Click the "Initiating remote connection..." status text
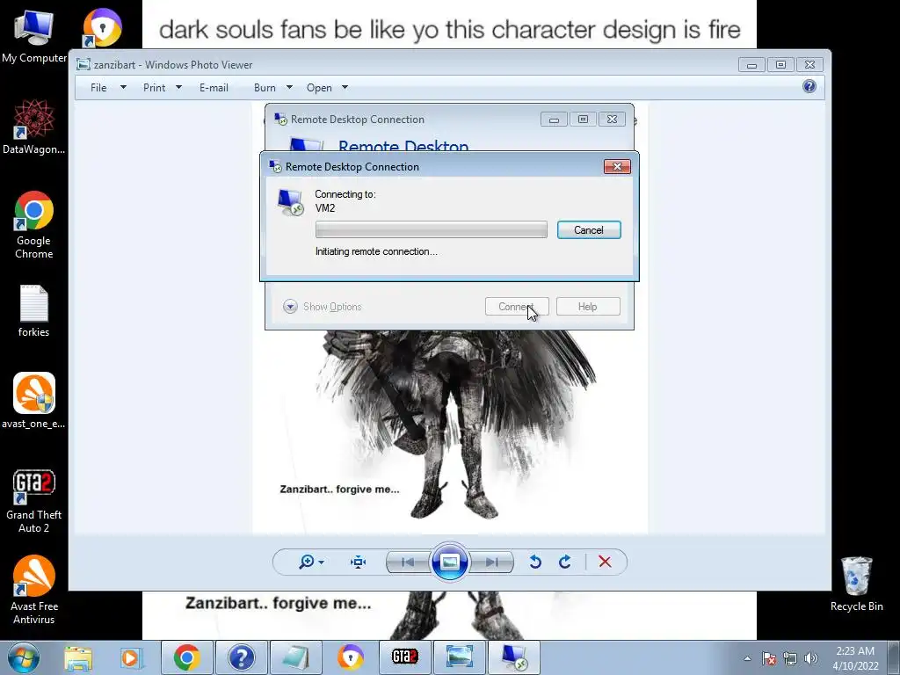This screenshot has height=675, width=900. [376, 251]
